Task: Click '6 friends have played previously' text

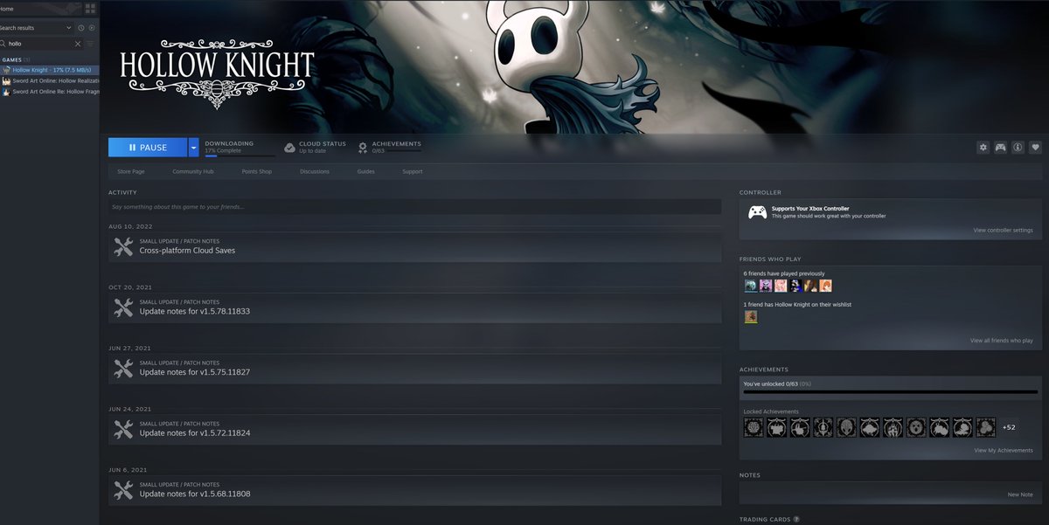Action: (784, 273)
